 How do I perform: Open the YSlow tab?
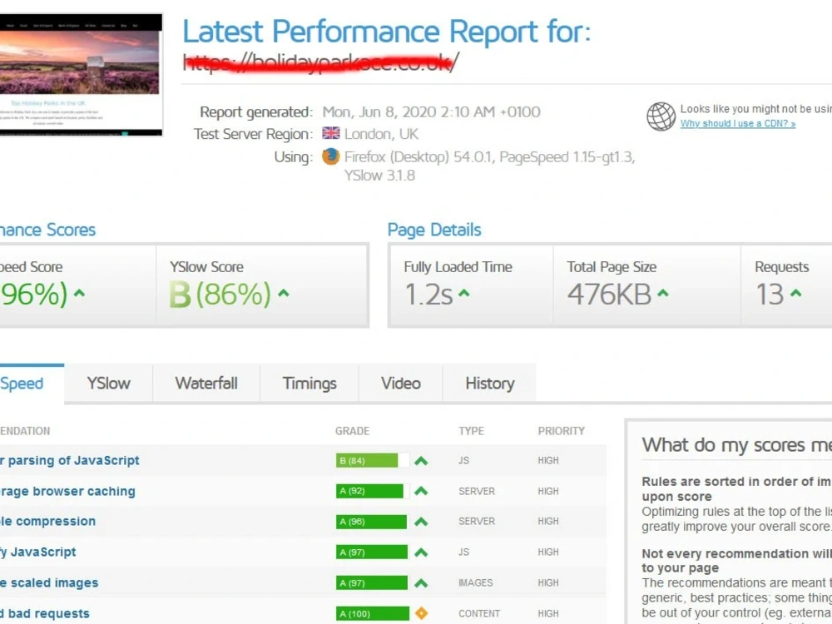click(109, 383)
